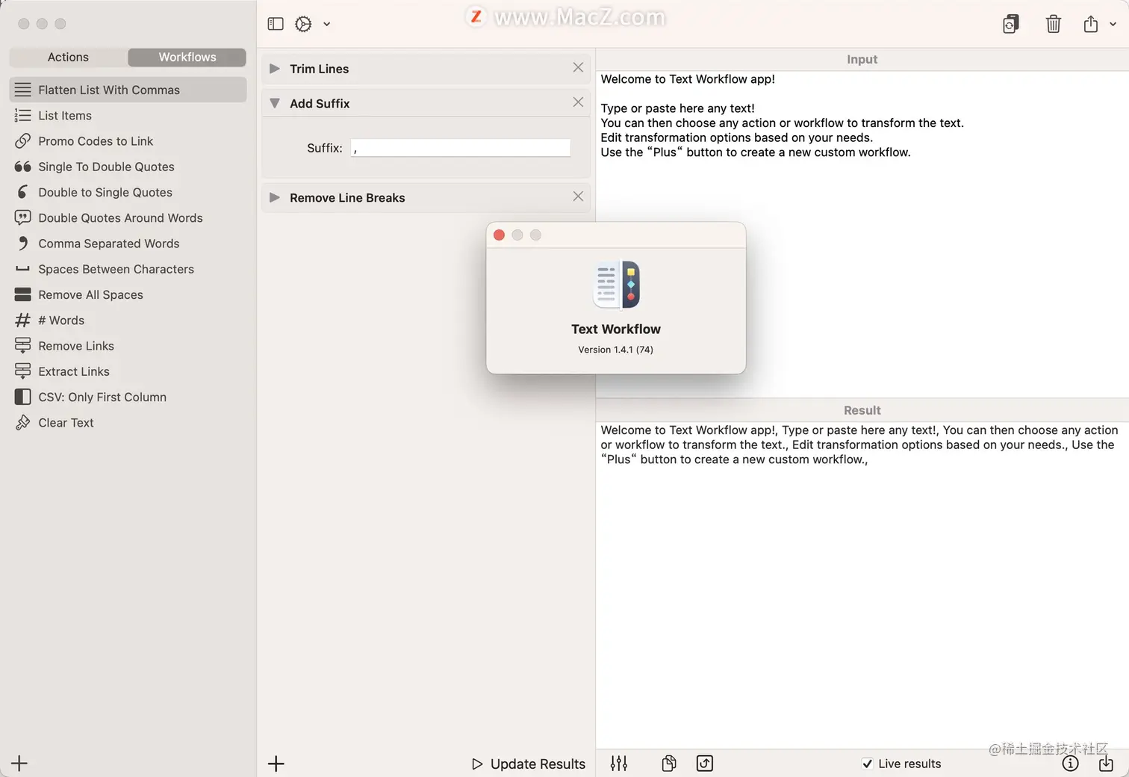The width and height of the screenshot is (1129, 777).
Task: Expand the Trim Lines step
Action: point(275,69)
